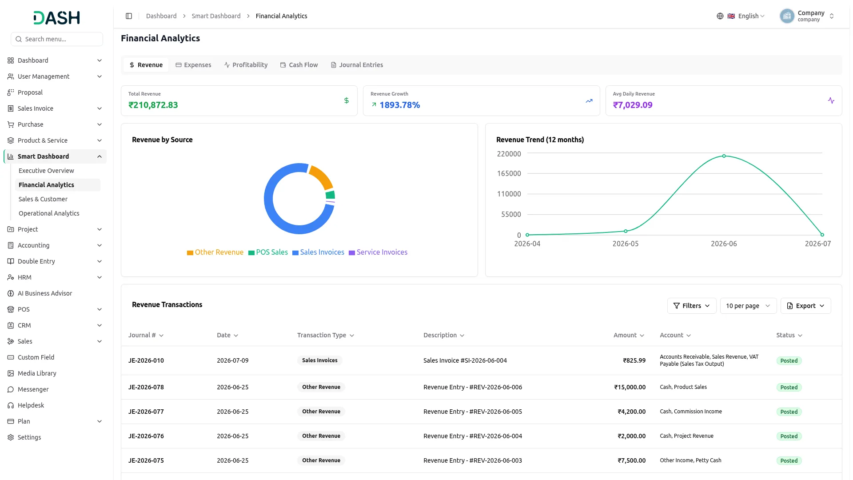The image size is (853, 480).
Task: Open the 10 per page dropdown
Action: [x=748, y=306]
